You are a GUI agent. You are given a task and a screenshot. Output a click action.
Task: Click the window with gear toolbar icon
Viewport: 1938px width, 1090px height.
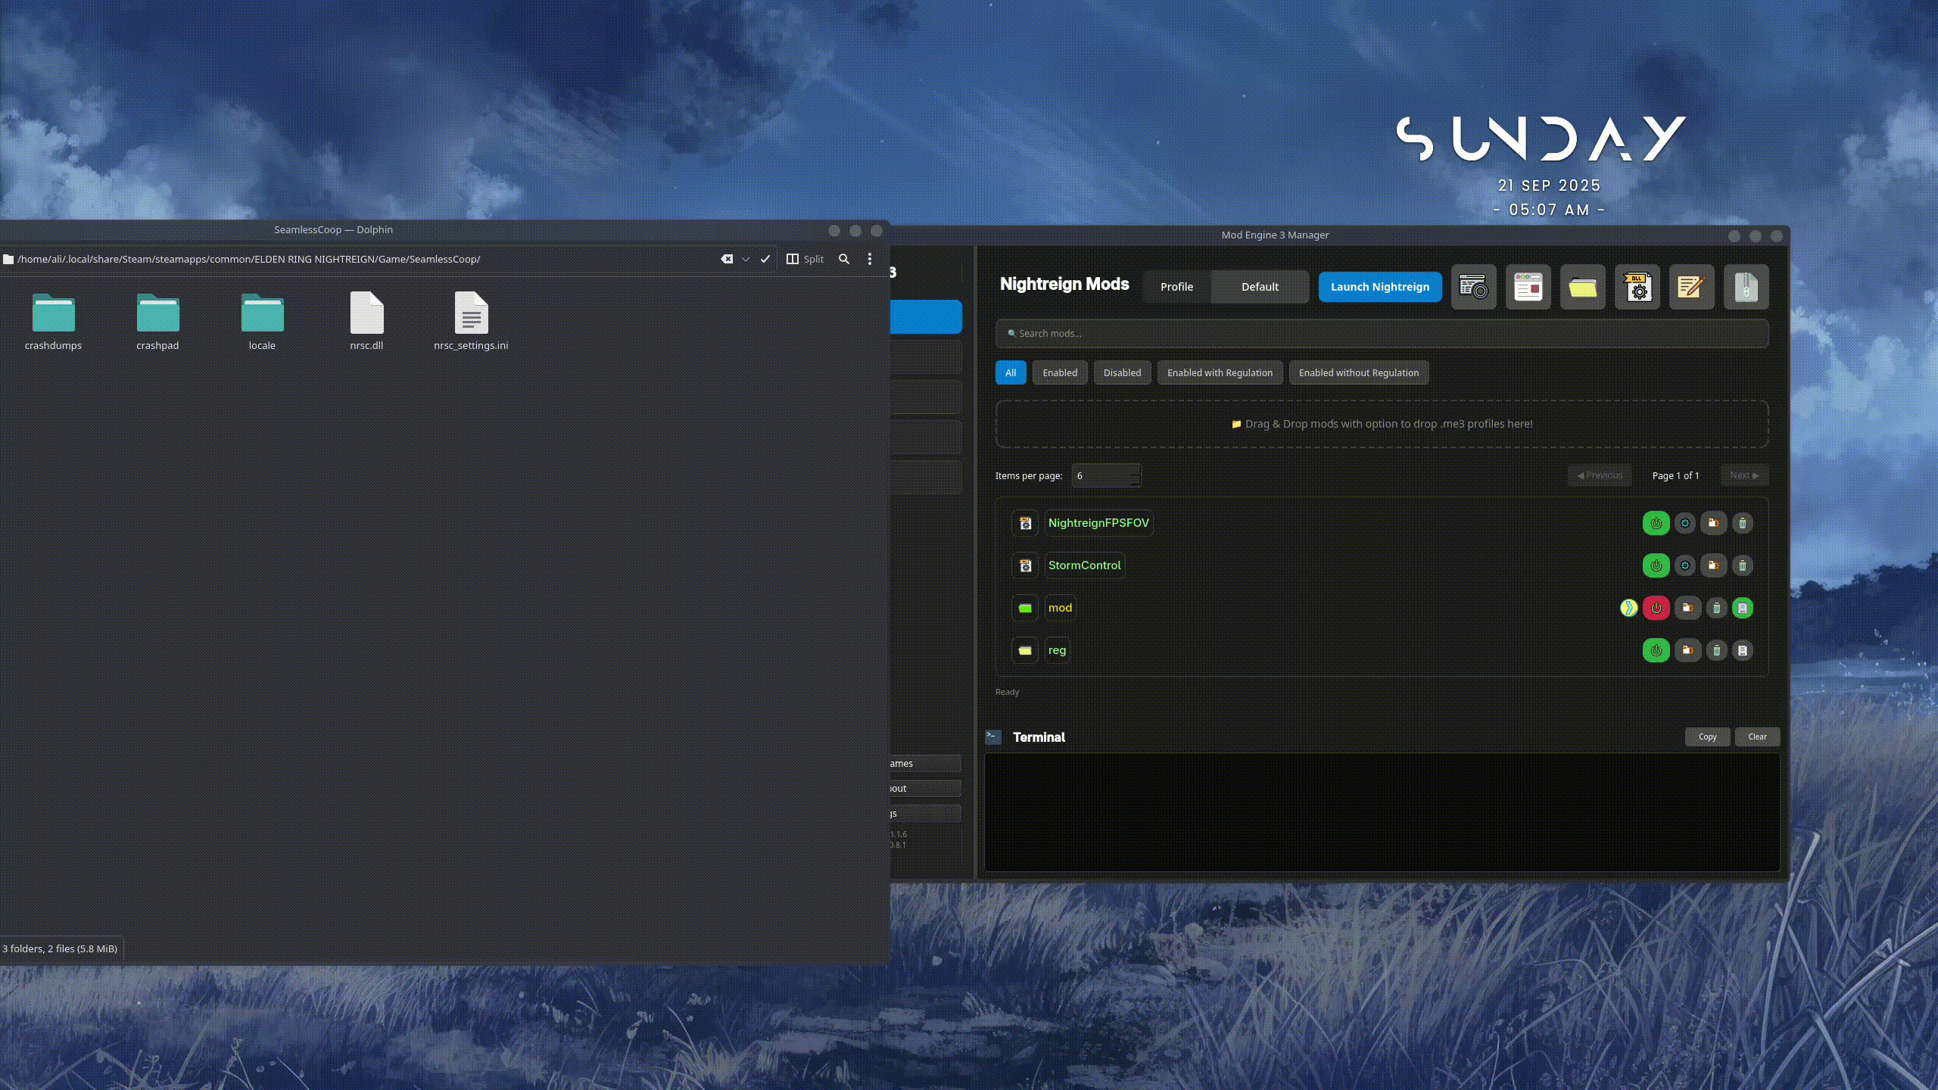click(x=1473, y=287)
